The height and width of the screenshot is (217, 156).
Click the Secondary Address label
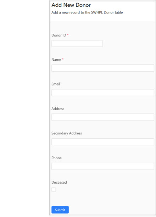coord(67,133)
